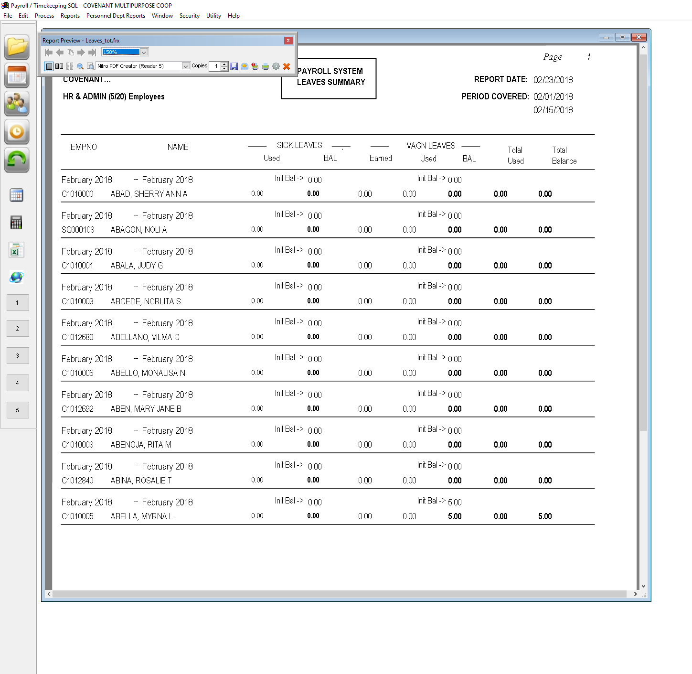The height and width of the screenshot is (674, 692).
Task: Open the Security menu
Action: 190,16
